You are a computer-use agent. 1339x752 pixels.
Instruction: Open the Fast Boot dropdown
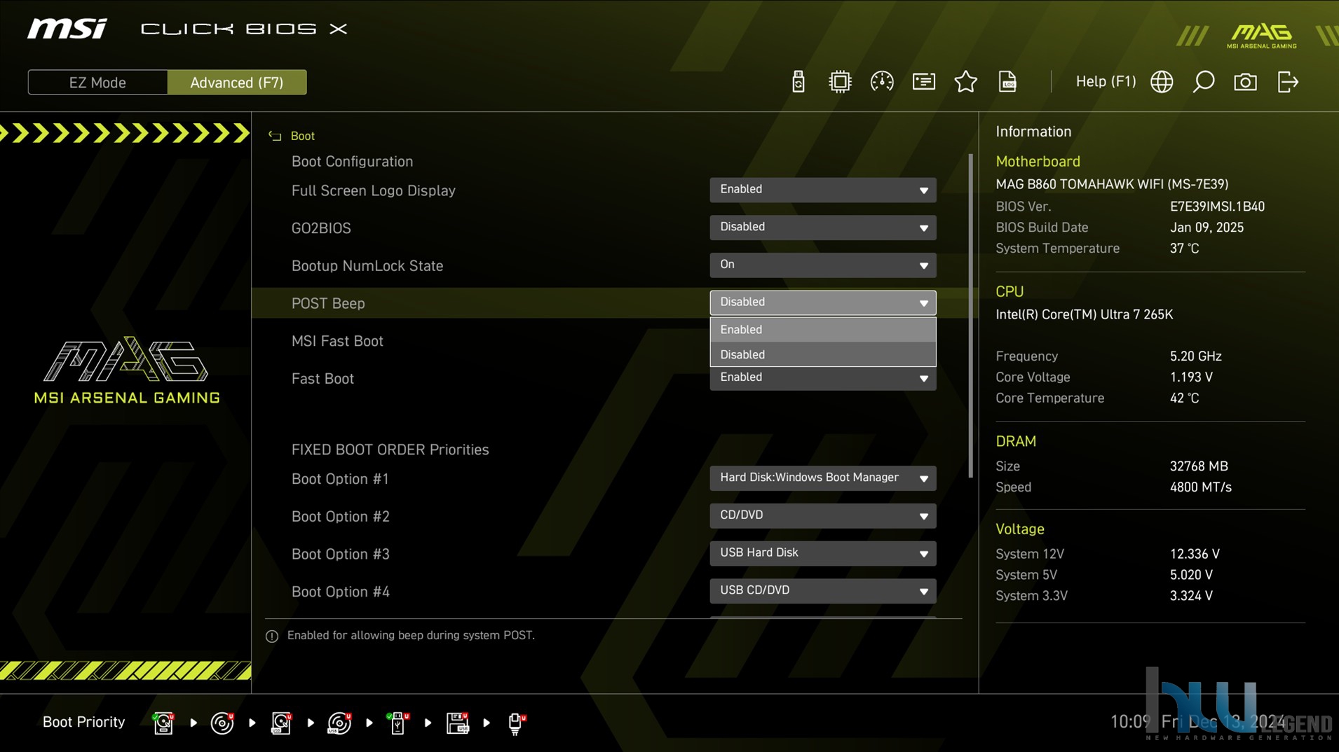[x=822, y=378]
